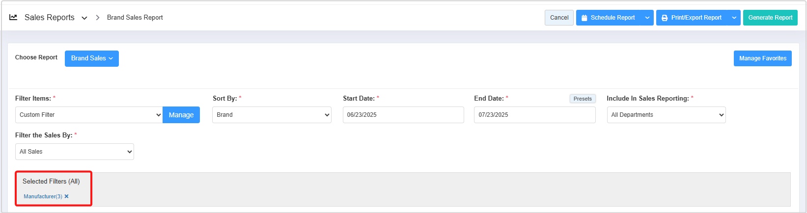Image resolution: width=807 pixels, height=213 pixels.
Task: Open the Schedule Report dropdown arrow
Action: tap(647, 18)
